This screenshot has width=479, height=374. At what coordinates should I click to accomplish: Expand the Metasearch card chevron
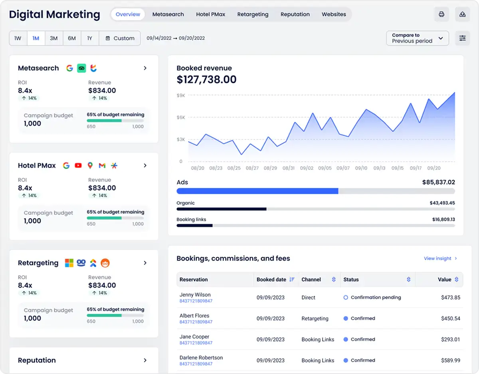pyautogui.click(x=145, y=68)
